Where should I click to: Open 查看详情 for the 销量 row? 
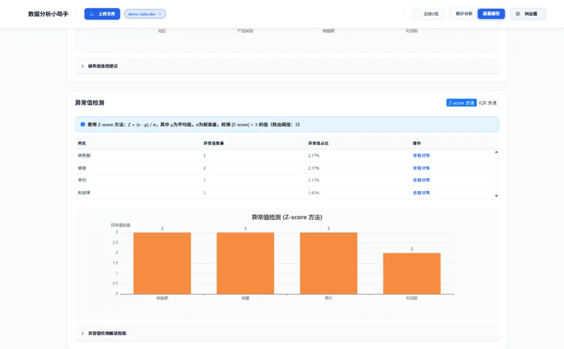tap(421, 168)
